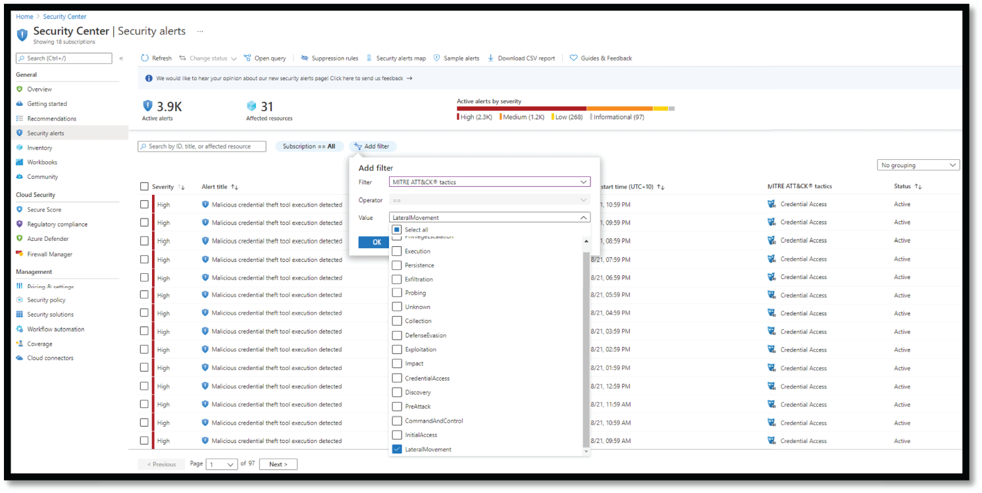Click the Guides & Feedback heart icon
Screen dimensions: 982x493
click(573, 58)
